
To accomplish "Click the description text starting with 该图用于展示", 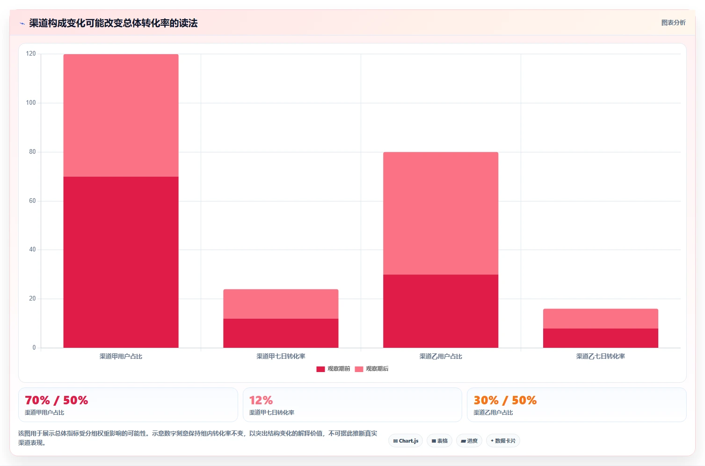I will (x=197, y=438).
